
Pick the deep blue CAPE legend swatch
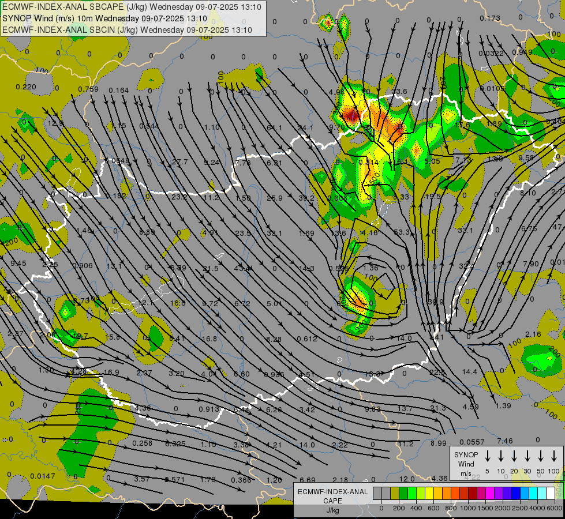(515, 494)
